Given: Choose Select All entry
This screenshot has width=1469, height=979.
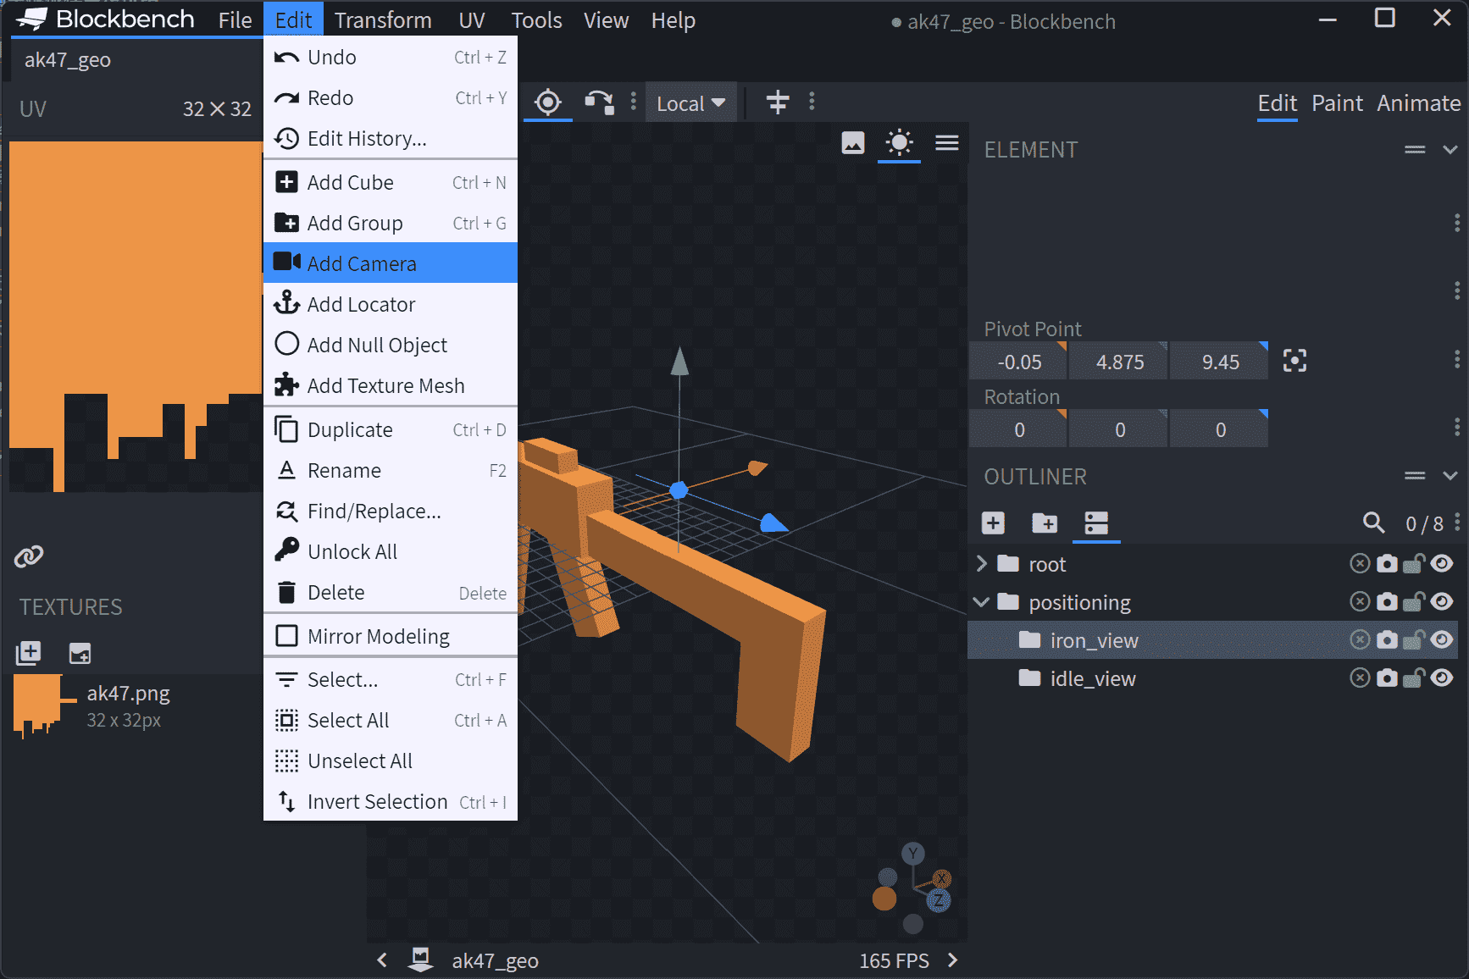Looking at the screenshot, I should coord(391,720).
